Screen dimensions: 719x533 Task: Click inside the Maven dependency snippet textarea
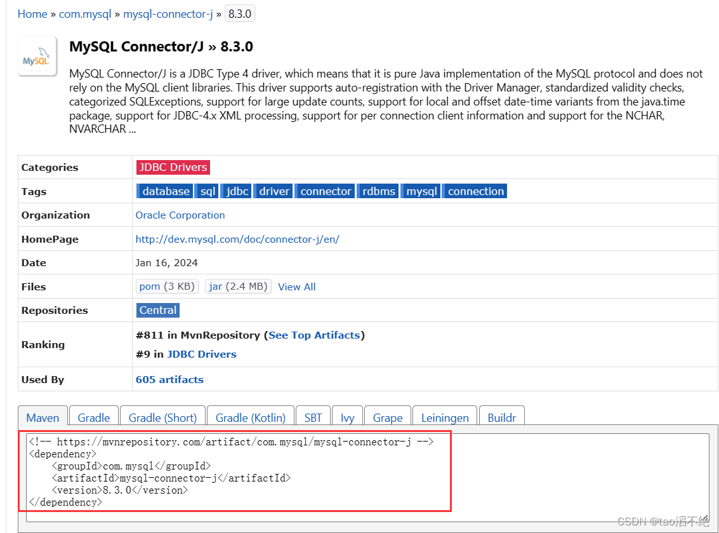[x=368, y=478]
